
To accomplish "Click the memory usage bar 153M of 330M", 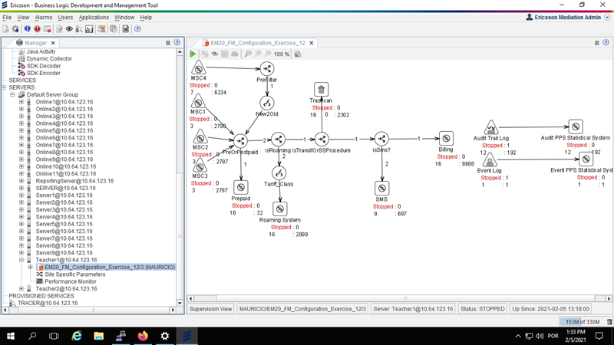I will (x=582, y=321).
